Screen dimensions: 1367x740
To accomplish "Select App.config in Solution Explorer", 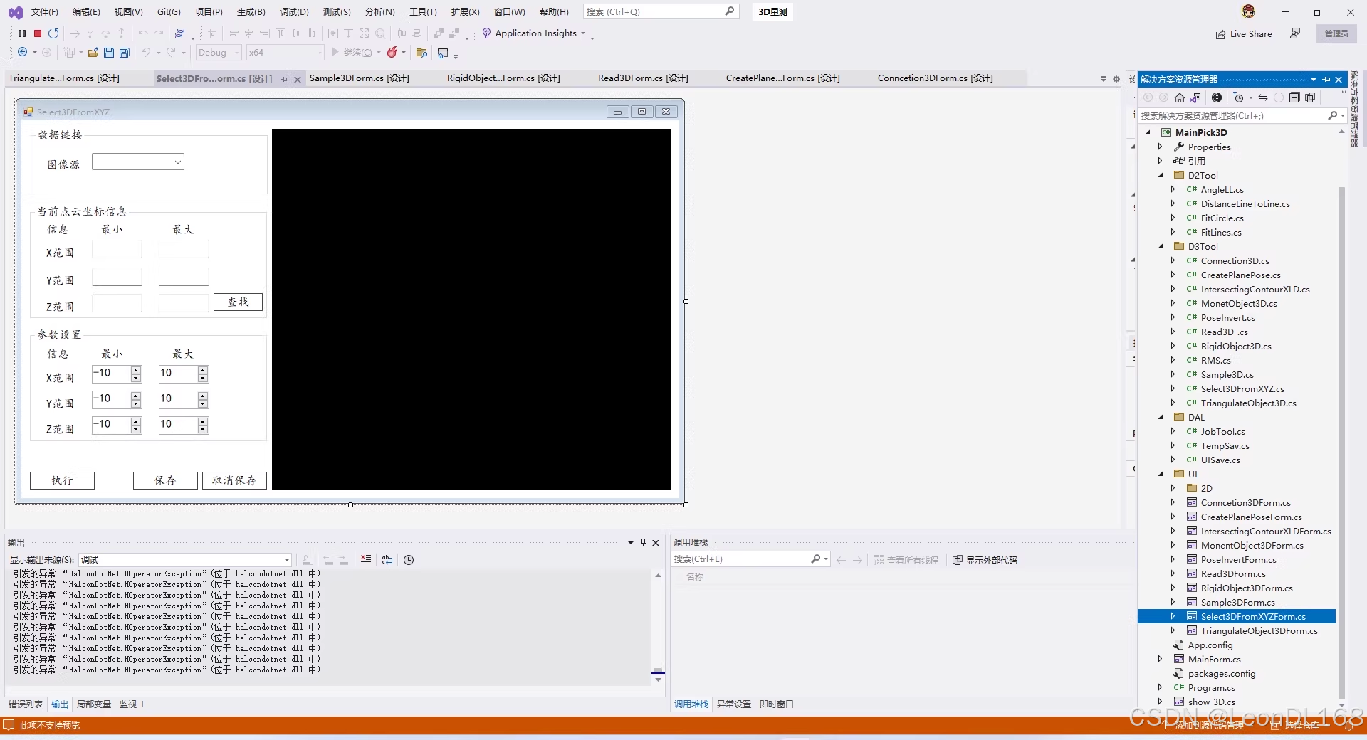I will [x=1210, y=645].
